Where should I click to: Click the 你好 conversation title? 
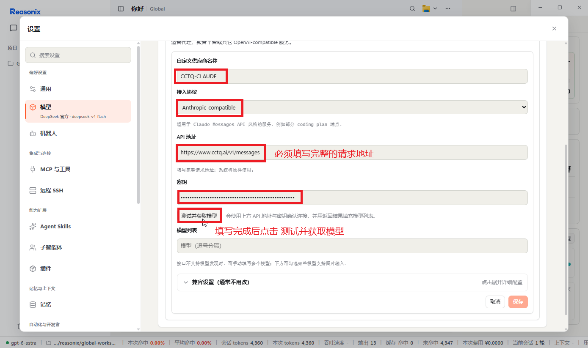138,8
